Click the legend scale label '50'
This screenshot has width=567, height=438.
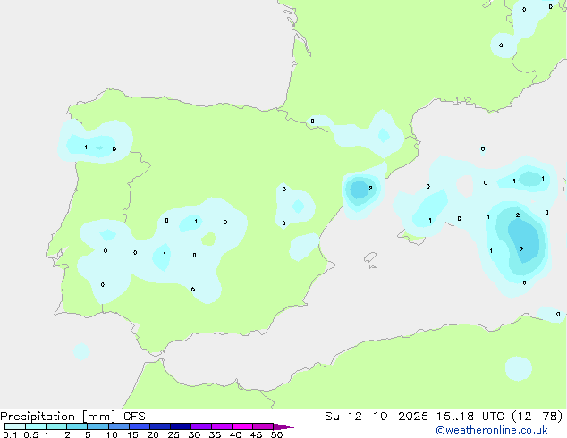pyautogui.click(x=276, y=434)
